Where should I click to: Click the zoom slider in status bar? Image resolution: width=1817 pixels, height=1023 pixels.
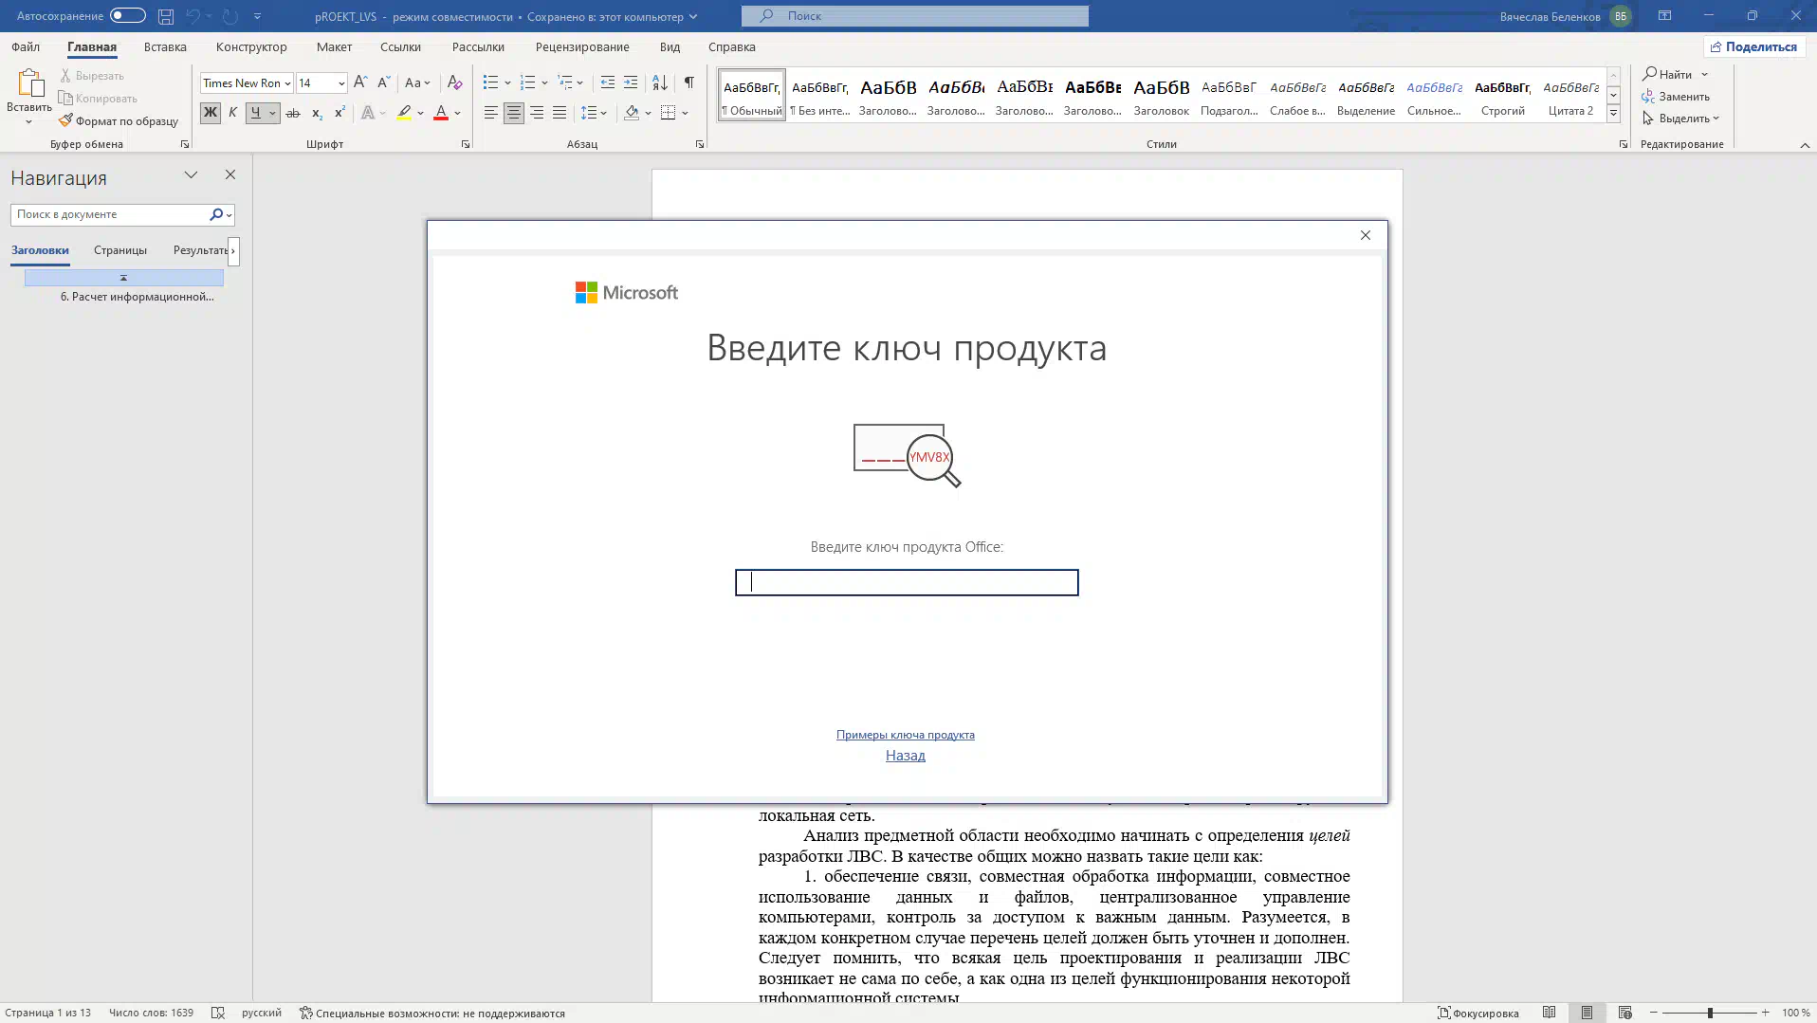[1710, 1013]
